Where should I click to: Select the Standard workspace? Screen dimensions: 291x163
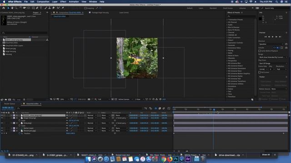tap(213, 8)
